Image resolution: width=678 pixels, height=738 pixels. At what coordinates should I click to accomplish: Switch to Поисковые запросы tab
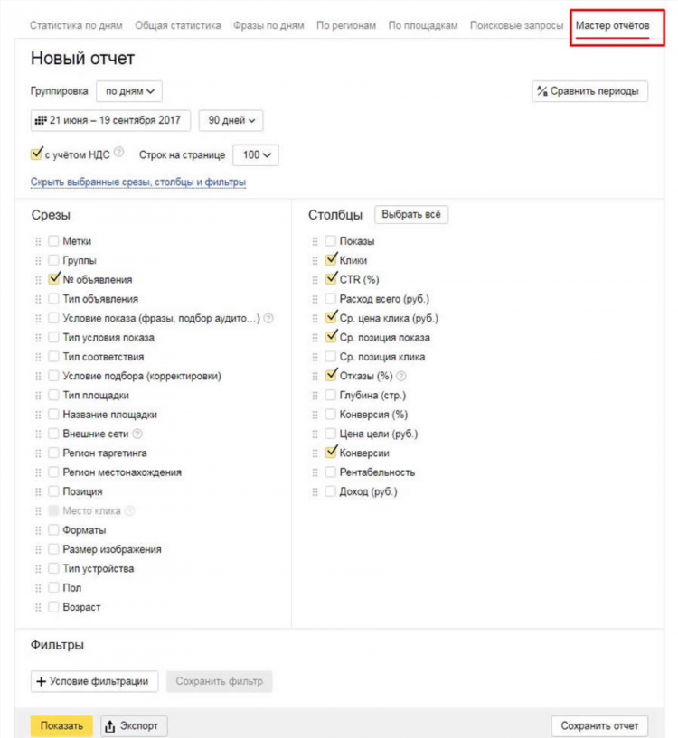[516, 25]
